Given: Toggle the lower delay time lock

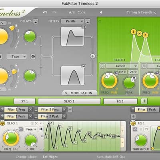Looking at the screenshot, I should [16, 65].
